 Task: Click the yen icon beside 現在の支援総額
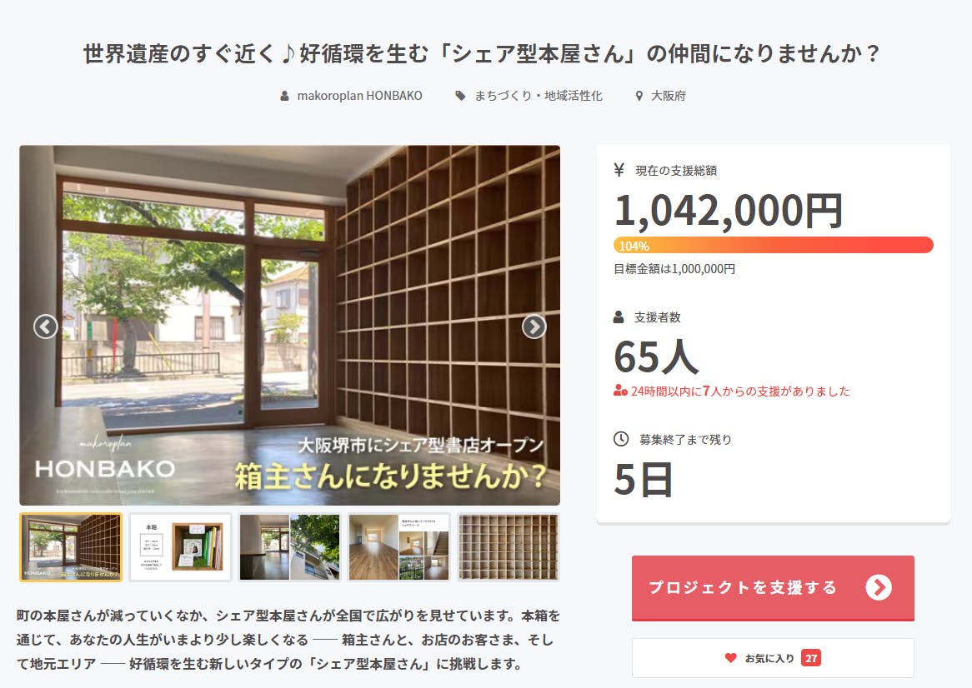pos(619,170)
